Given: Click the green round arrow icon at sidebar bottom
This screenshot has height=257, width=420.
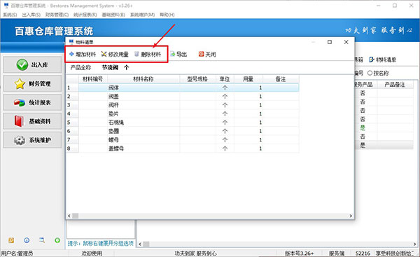Looking at the screenshot, I should 57,240.
